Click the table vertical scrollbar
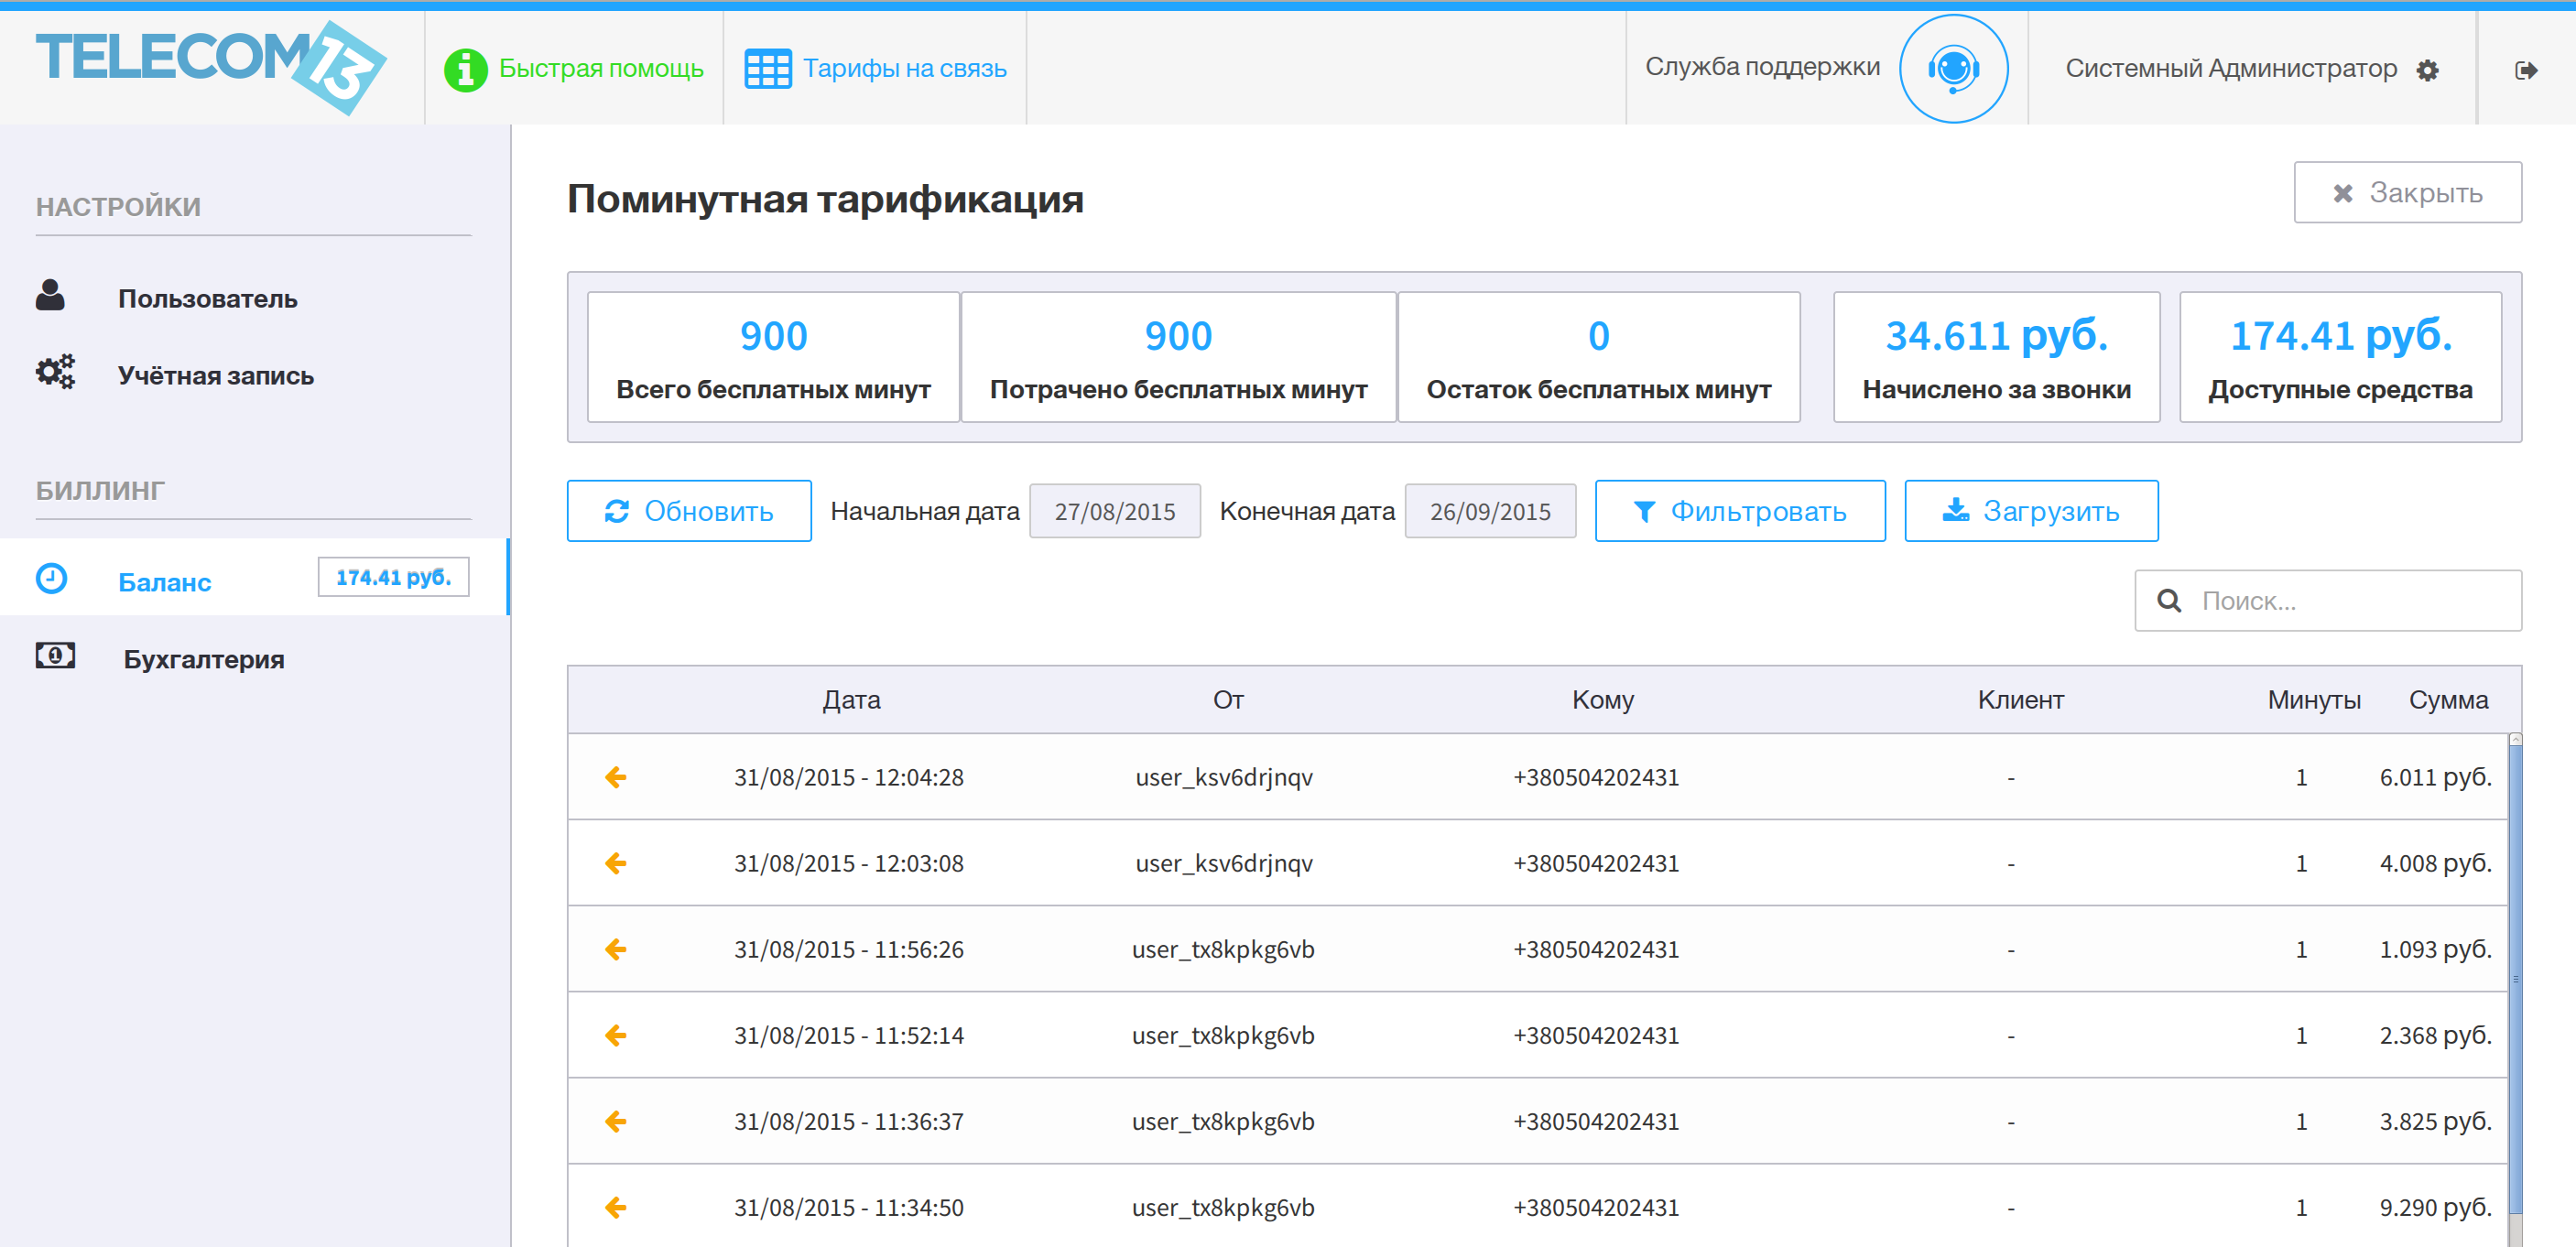This screenshot has width=2576, height=1247. pyautogui.click(x=2515, y=990)
